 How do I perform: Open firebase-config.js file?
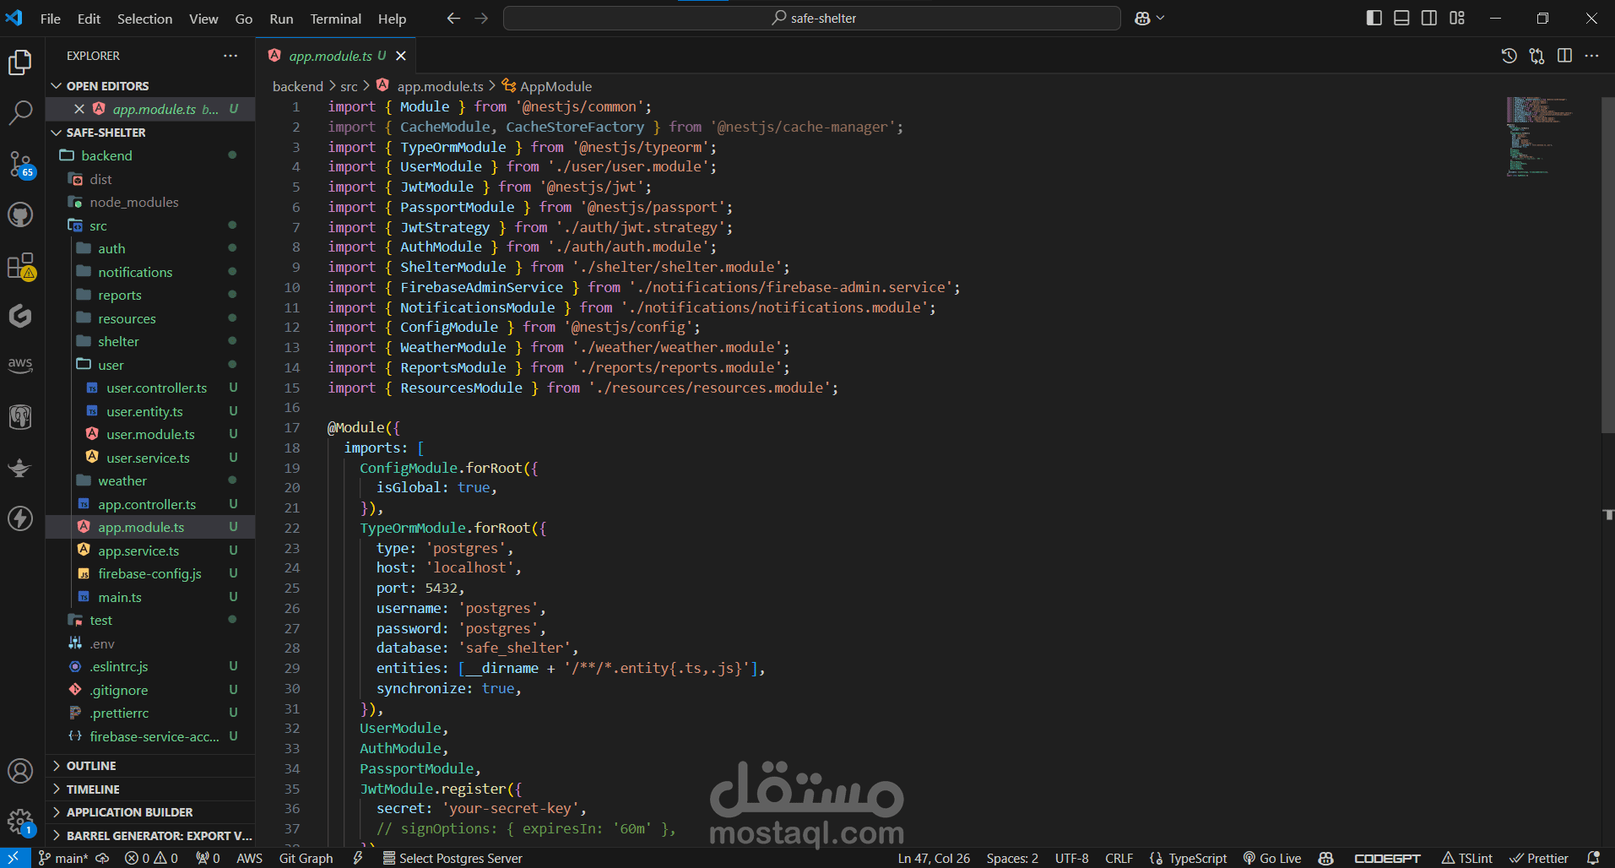tap(149, 574)
